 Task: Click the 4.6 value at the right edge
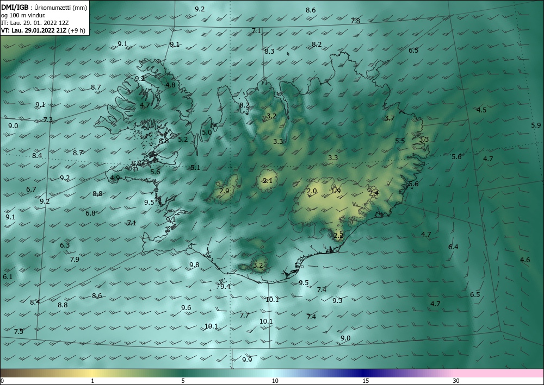pyautogui.click(x=525, y=260)
